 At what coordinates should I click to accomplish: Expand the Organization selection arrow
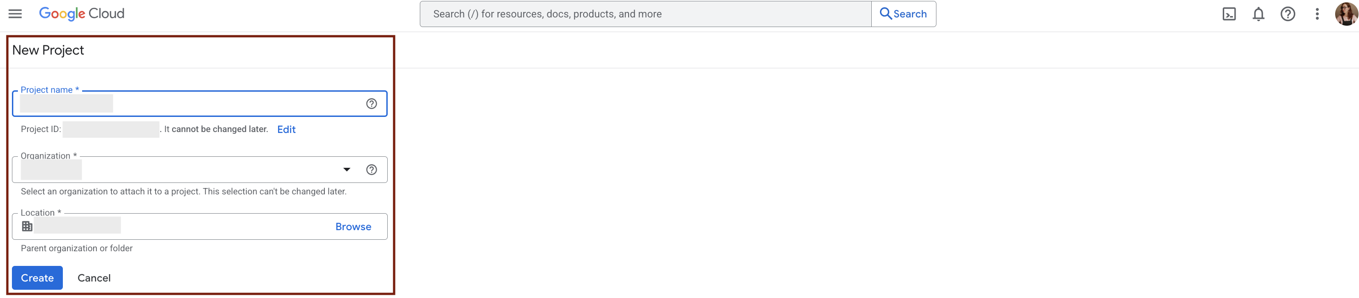click(x=346, y=169)
